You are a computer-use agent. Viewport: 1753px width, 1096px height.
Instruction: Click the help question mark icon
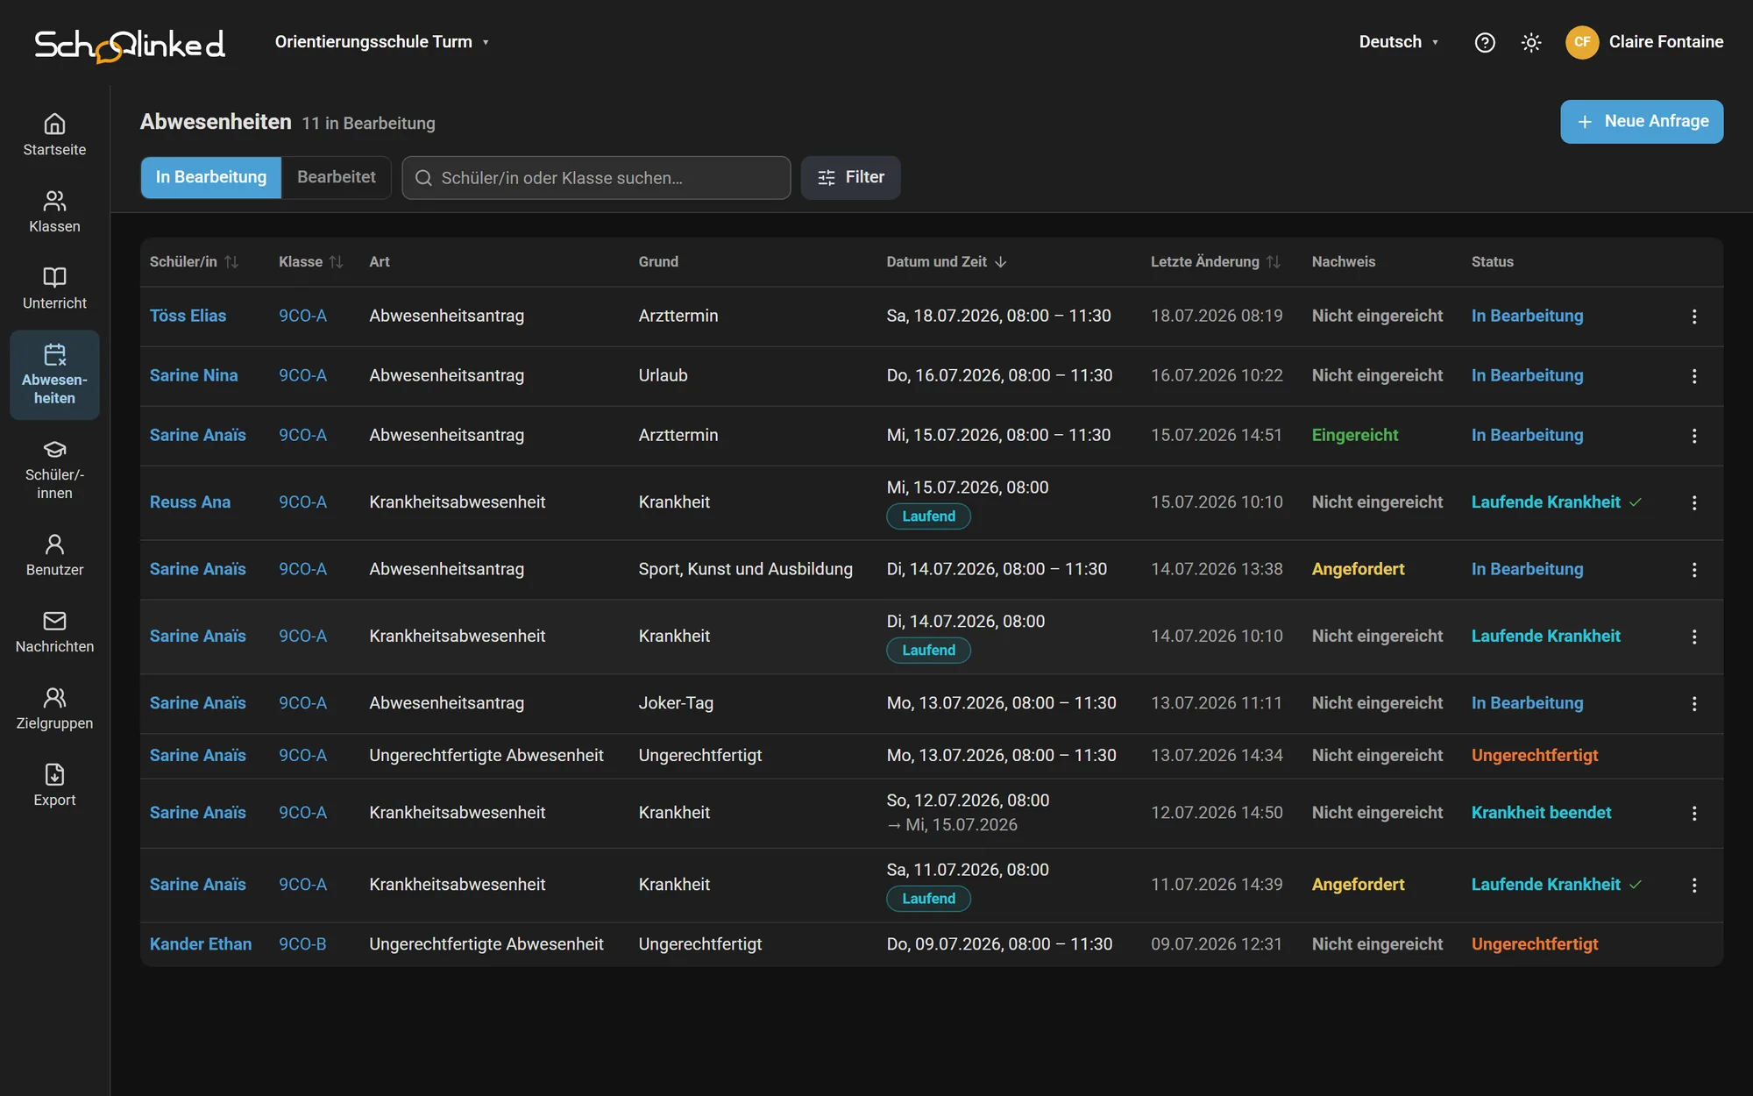coord(1485,42)
